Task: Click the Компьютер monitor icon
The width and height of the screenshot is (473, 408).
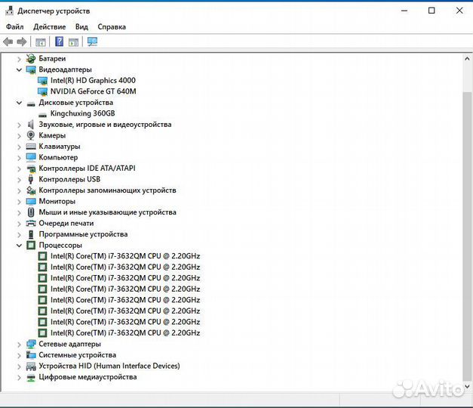Action: coord(31,157)
